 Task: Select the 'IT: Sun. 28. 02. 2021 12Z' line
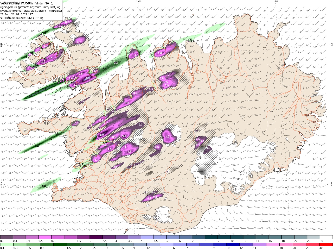17,14
